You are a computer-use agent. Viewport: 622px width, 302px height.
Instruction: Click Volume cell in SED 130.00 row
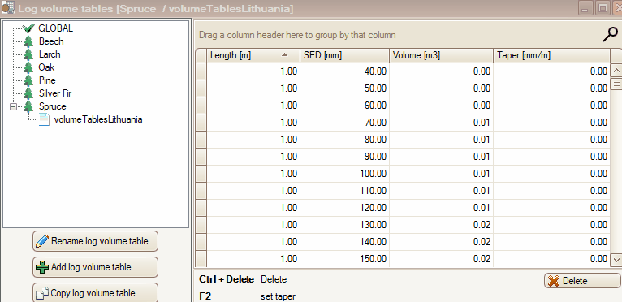click(x=441, y=225)
